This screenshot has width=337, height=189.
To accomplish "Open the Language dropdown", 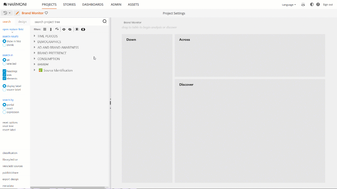I will pos(289,5).
